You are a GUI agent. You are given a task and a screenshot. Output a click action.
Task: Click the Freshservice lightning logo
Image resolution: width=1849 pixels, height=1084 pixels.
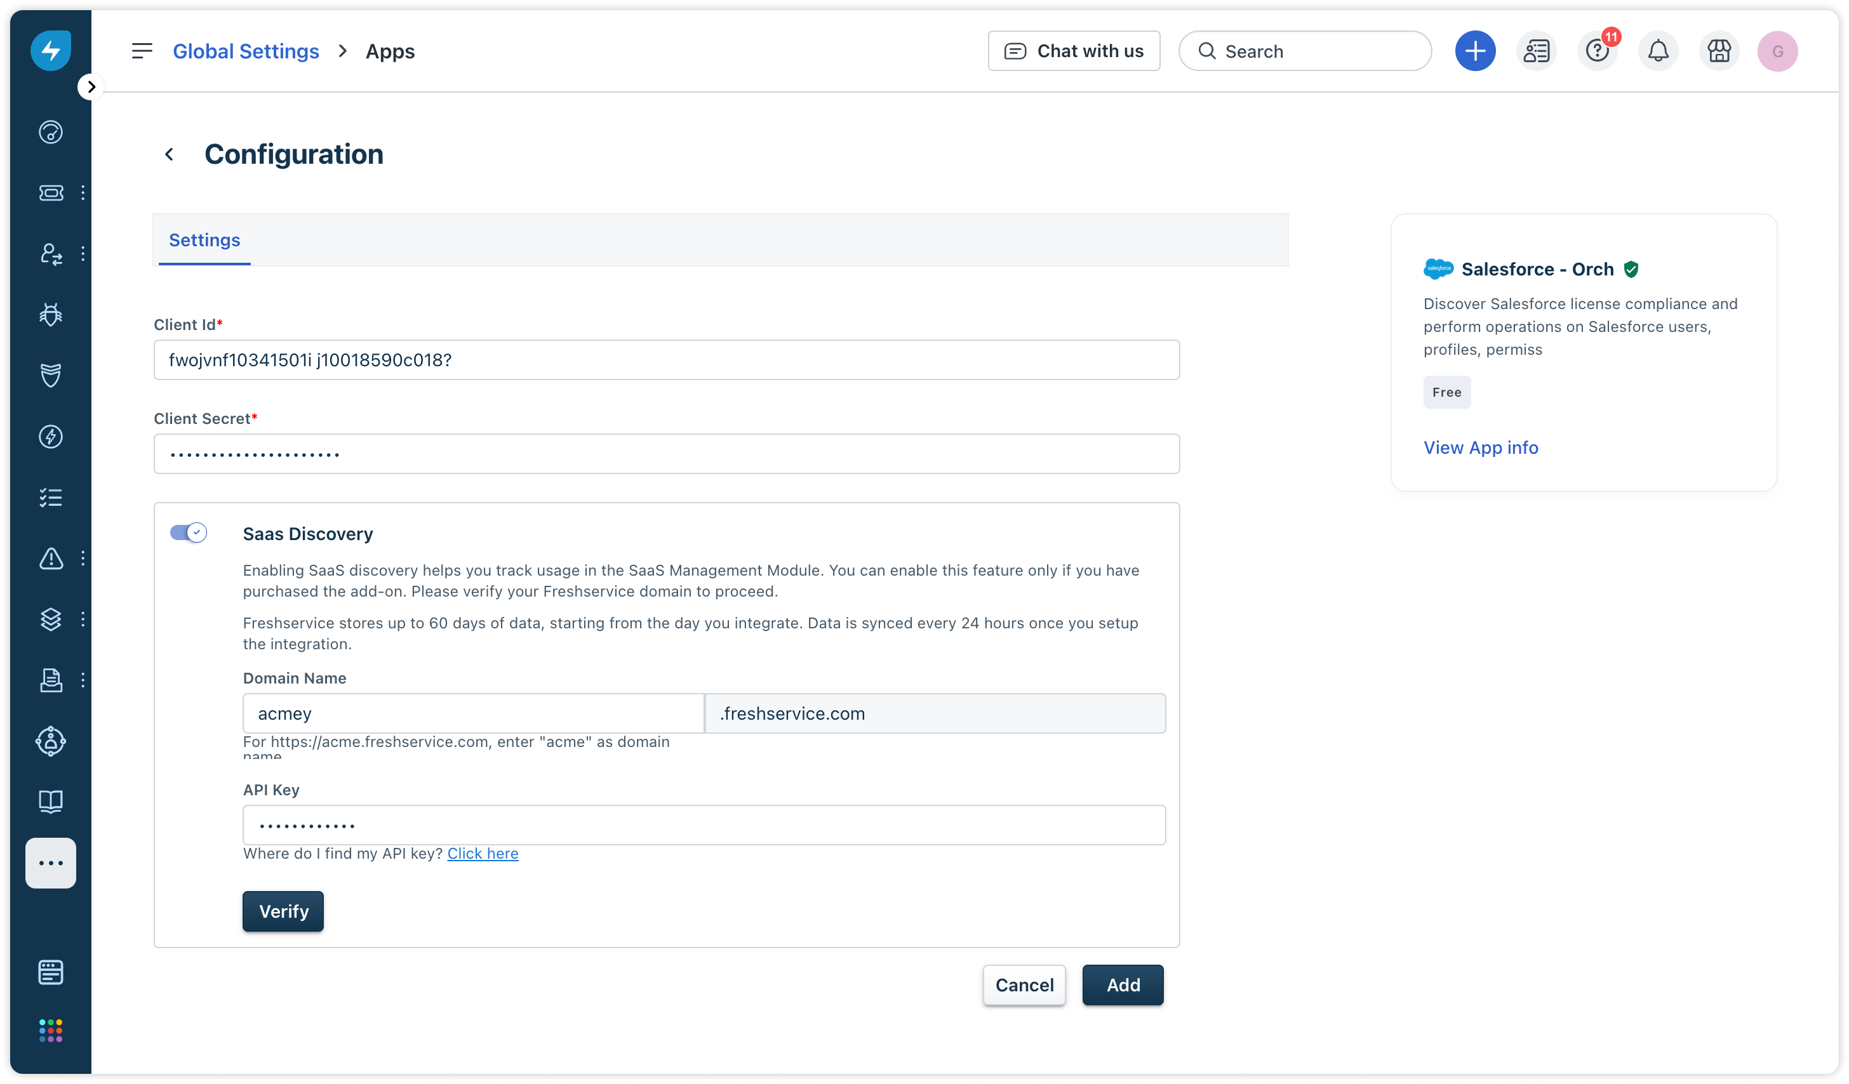51,51
